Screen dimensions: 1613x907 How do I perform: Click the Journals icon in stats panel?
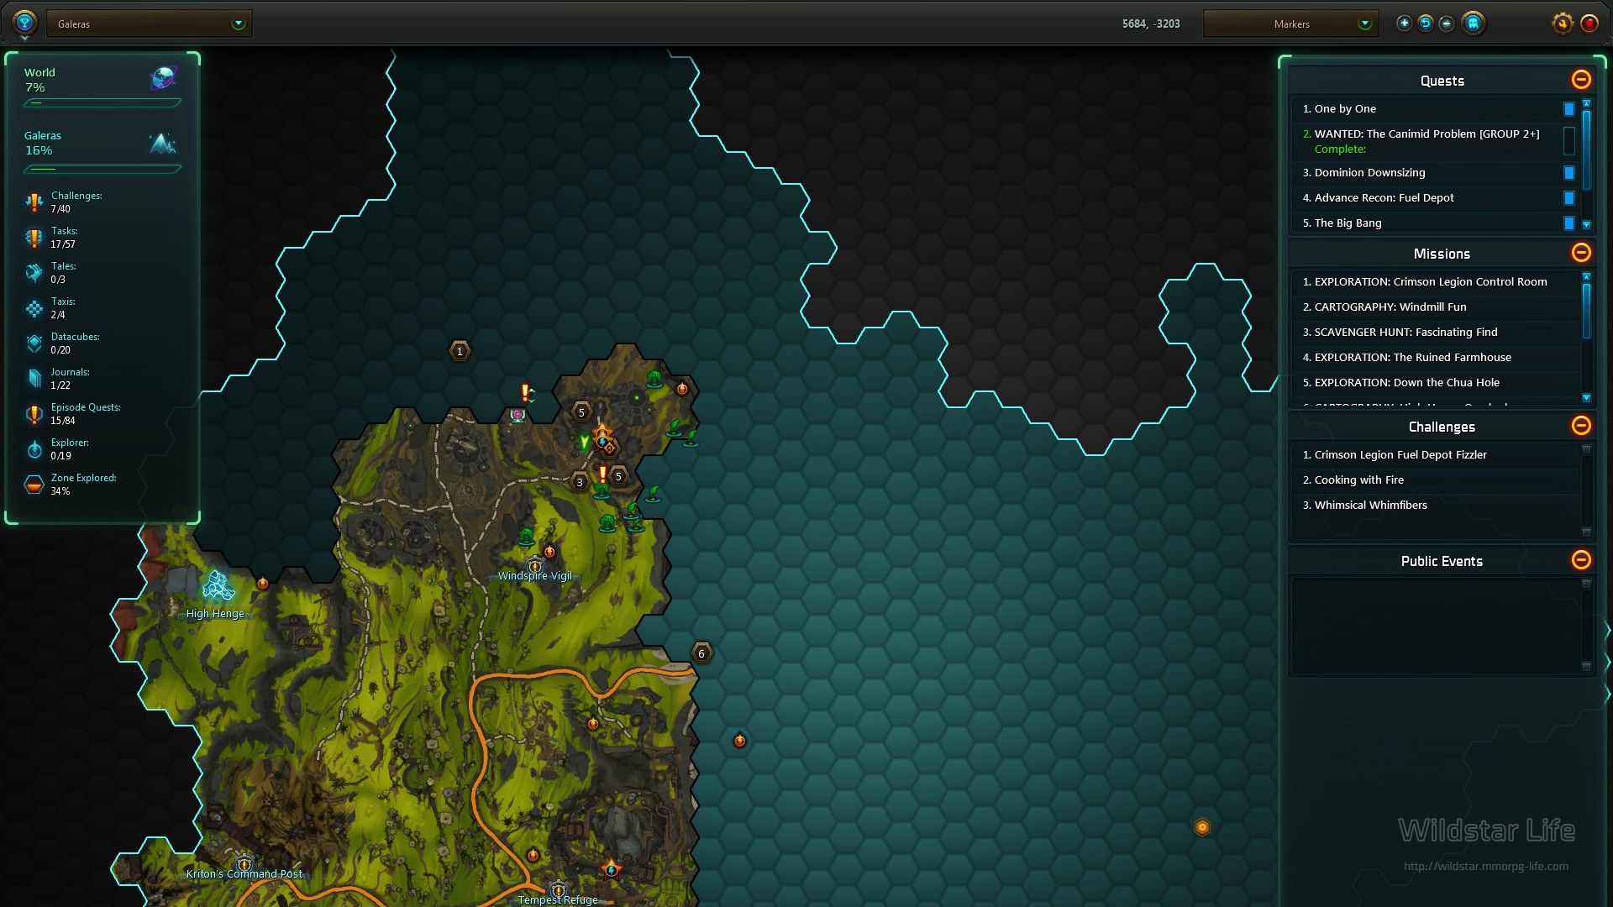pyautogui.click(x=34, y=379)
